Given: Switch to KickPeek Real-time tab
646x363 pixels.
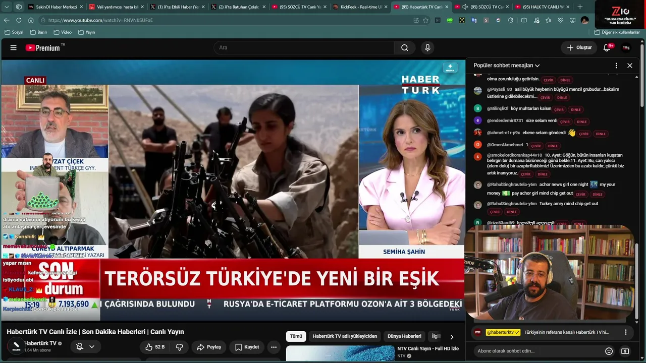Looking at the screenshot, I should (x=360, y=7).
